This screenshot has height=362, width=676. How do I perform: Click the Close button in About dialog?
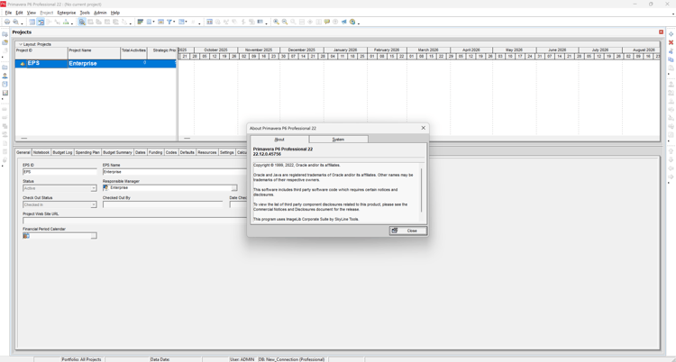click(x=408, y=231)
